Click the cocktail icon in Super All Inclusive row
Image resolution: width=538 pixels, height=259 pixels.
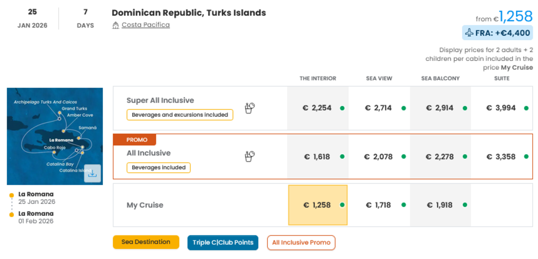249,107
